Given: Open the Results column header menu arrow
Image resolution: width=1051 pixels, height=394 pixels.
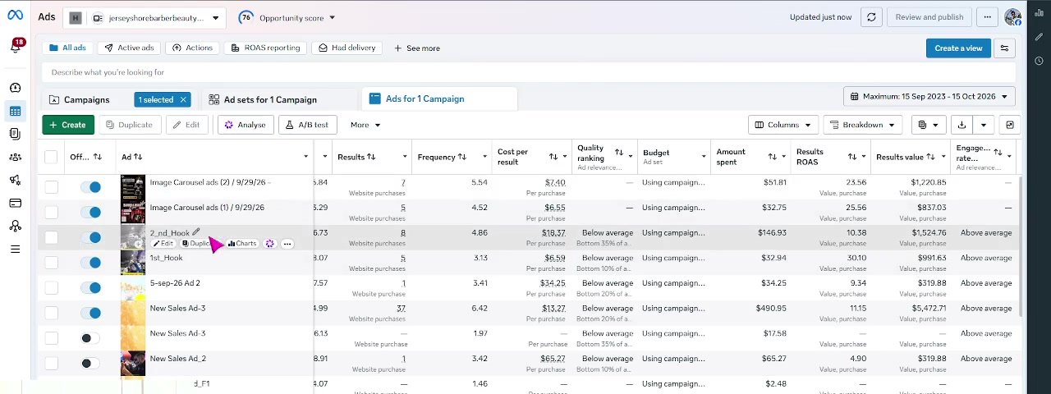Looking at the screenshot, I should coord(405,157).
